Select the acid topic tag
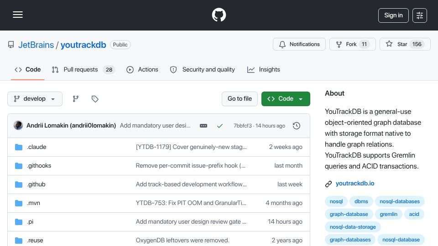438x246 pixels. pyautogui.click(x=414, y=214)
